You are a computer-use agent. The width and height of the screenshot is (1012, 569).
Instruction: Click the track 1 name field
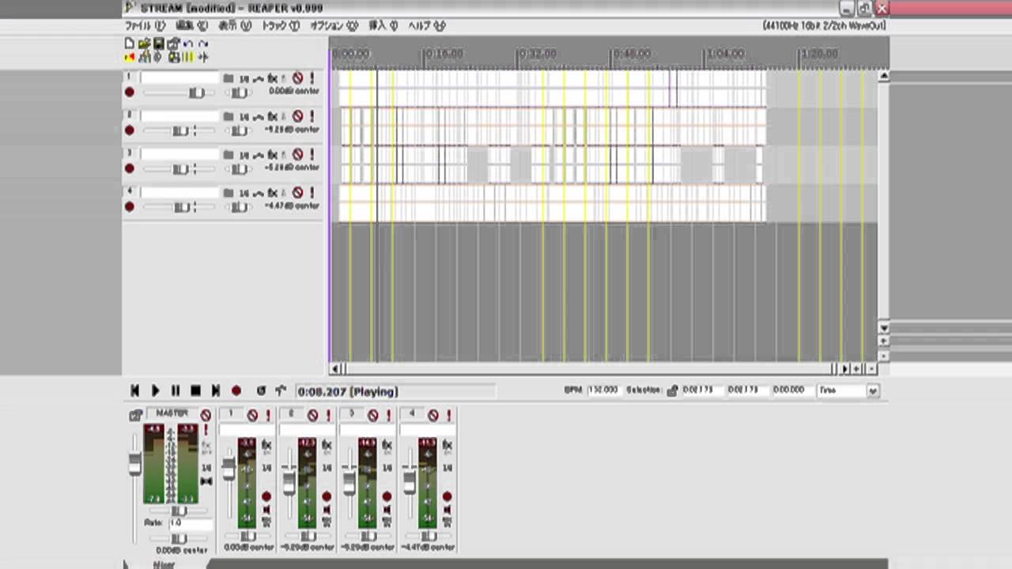point(179,78)
